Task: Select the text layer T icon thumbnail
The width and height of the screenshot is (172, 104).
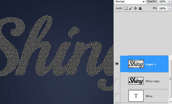Action: point(136,96)
